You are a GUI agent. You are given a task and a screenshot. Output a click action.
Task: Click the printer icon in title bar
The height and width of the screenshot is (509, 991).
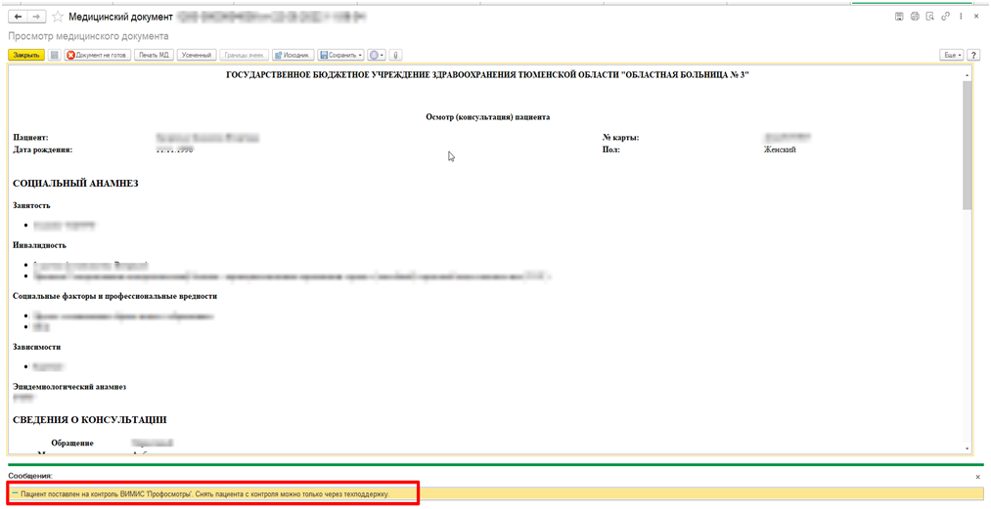point(914,17)
